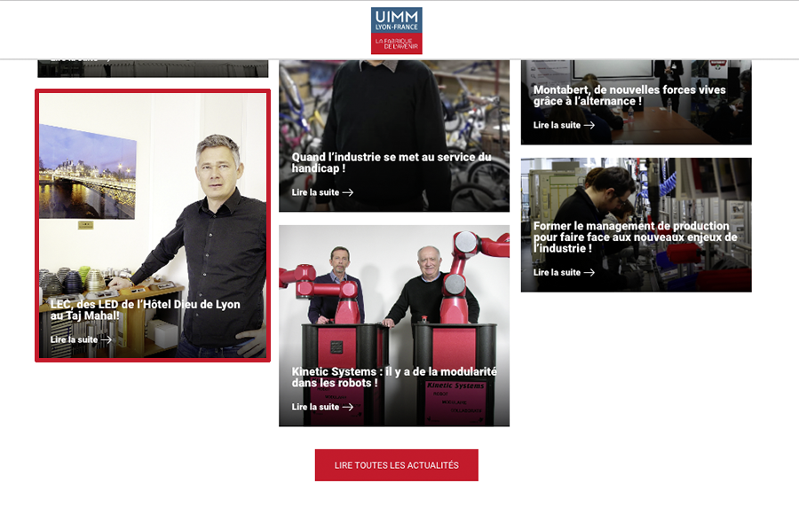Open 'Lire la suite' for management article
Image resolution: width=799 pixels, height=506 pixels.
pos(557,273)
